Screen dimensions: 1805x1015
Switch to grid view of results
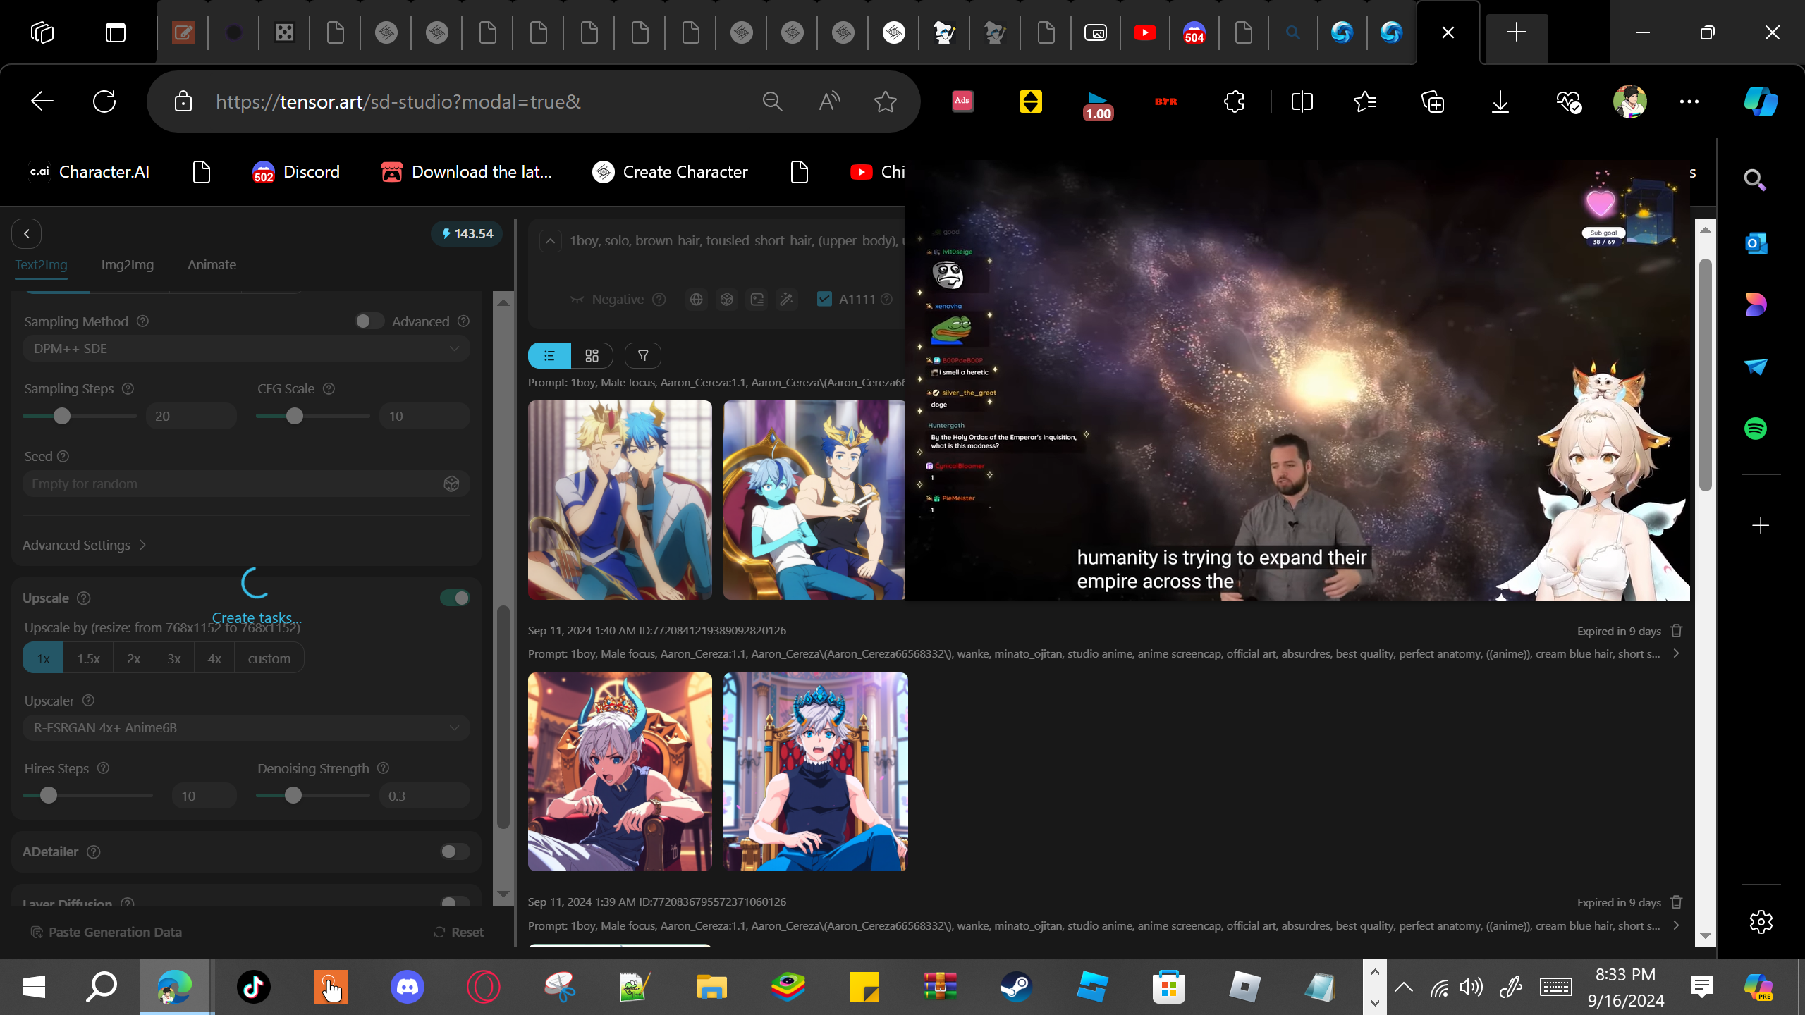point(592,355)
